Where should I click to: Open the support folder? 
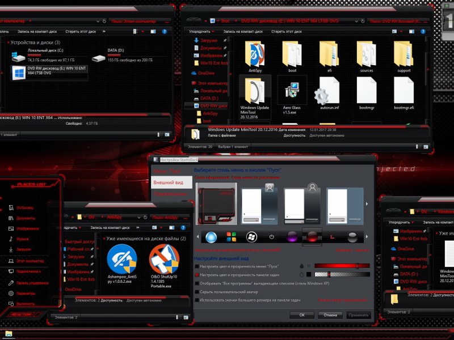(x=403, y=57)
